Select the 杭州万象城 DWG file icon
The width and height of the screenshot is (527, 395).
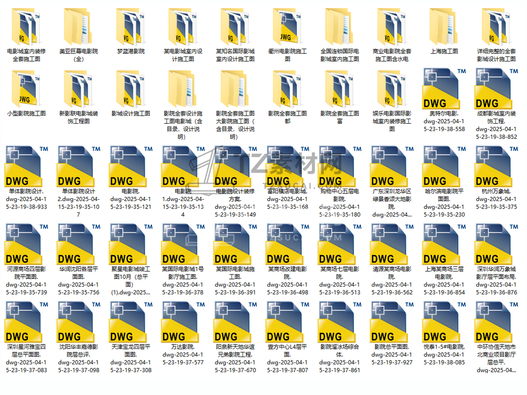coord(496,166)
